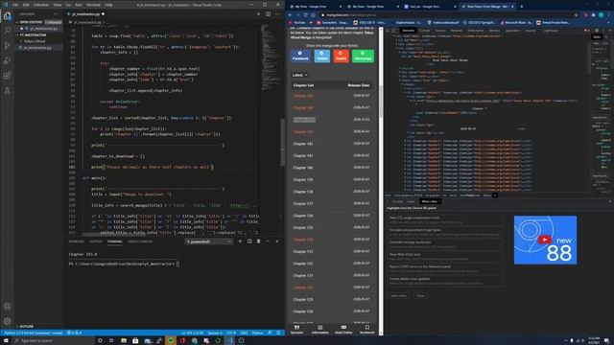This screenshot has height=345, width=614.
Task: Open the powershell terminal selector dropdown
Action: point(209,241)
